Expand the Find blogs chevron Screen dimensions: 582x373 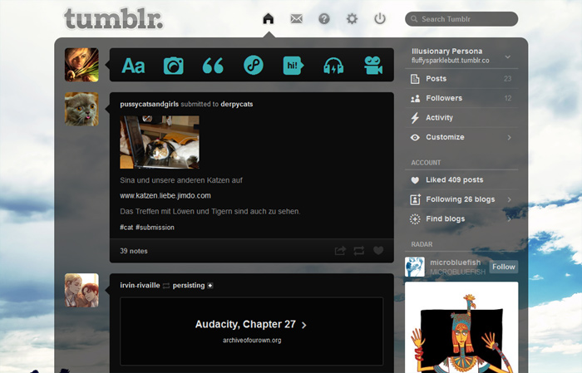coord(509,219)
